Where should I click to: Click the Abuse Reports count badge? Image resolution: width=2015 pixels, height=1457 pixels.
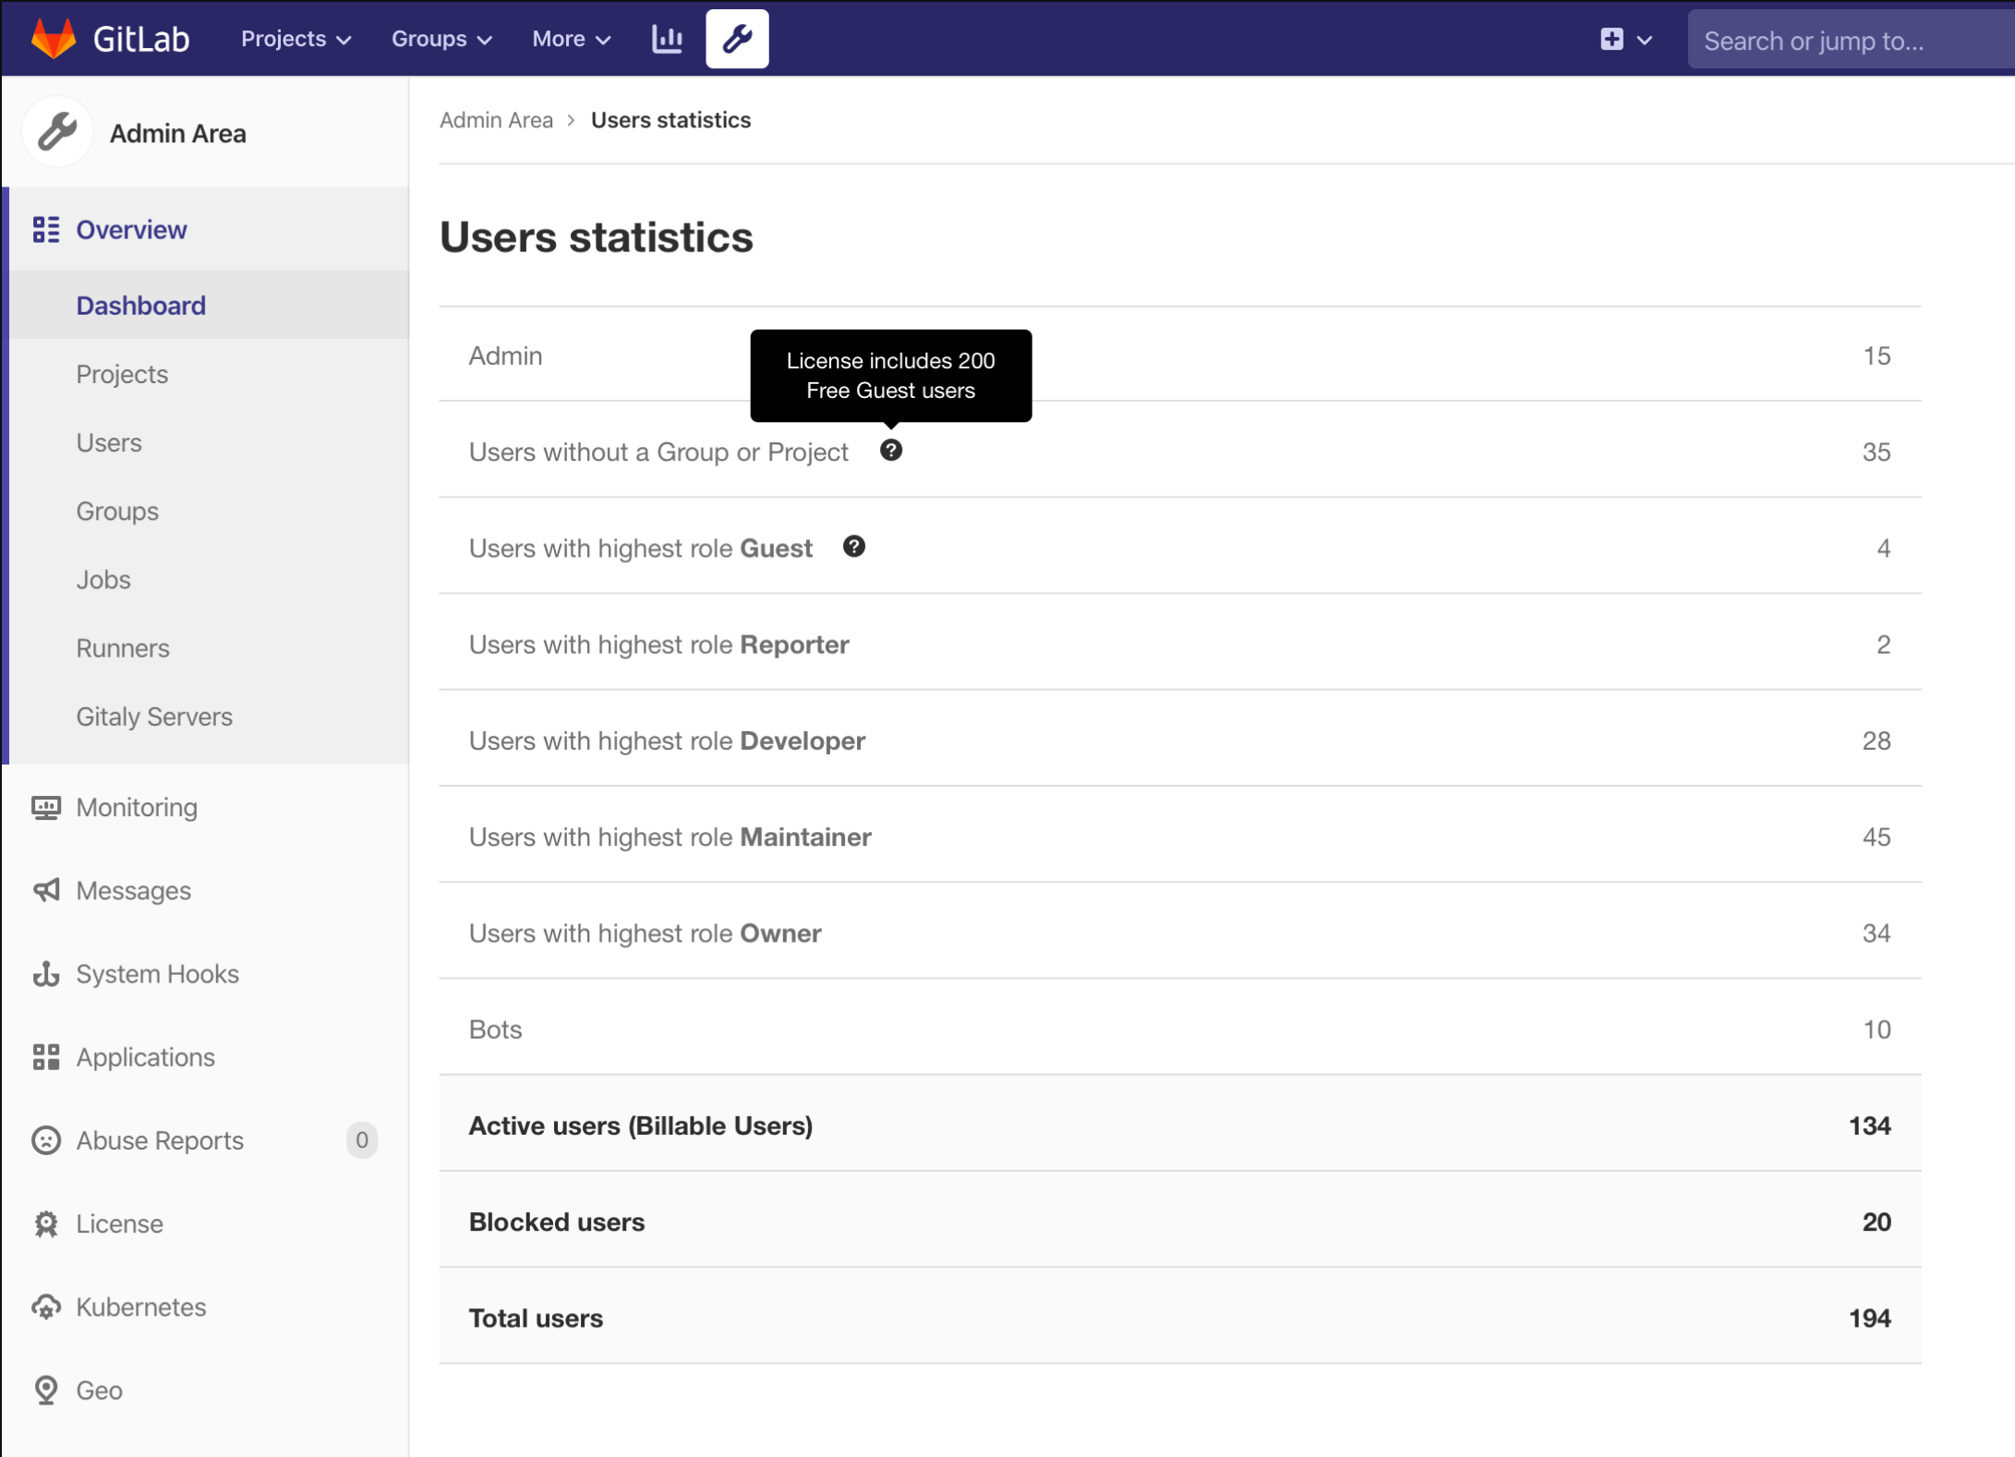pos(362,1139)
